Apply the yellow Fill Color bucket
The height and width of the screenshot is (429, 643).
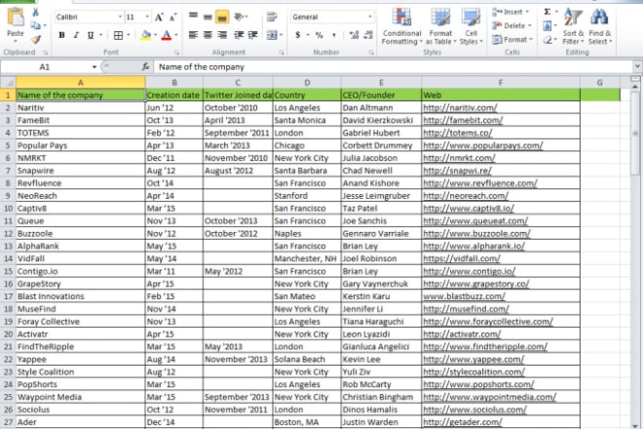tap(145, 35)
